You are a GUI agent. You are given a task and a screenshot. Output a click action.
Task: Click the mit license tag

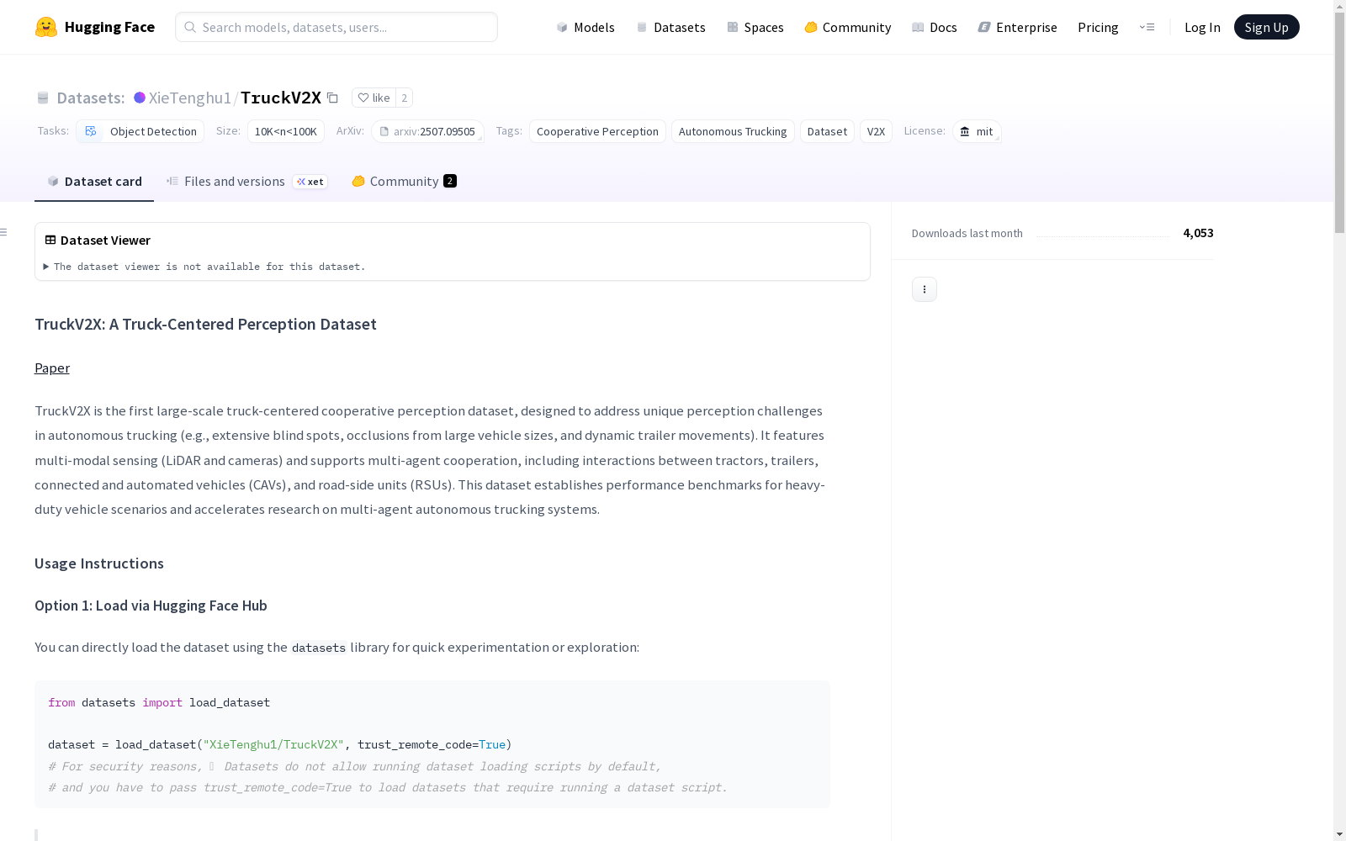[977, 131]
